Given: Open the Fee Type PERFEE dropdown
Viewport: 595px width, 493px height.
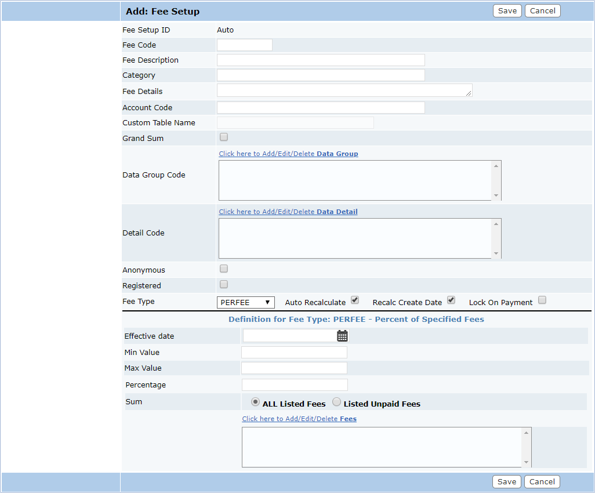Looking at the screenshot, I should 246,303.
